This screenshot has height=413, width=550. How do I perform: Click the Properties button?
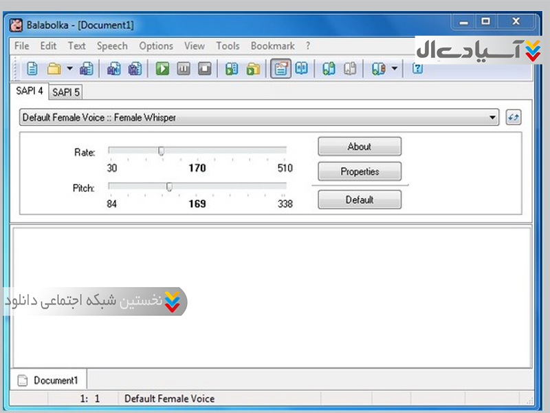[x=359, y=171]
